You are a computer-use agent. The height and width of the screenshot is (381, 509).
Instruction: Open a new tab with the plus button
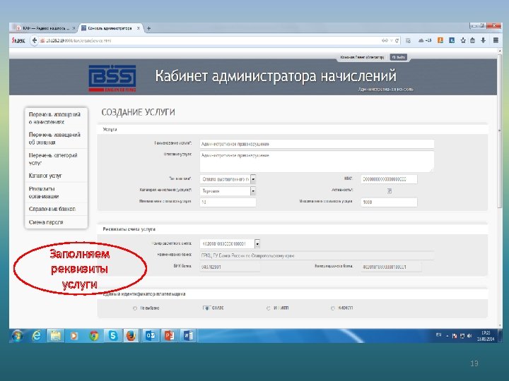pyautogui.click(x=148, y=28)
